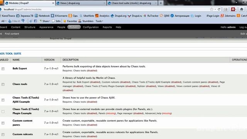Open the Help admin menu
This screenshot has width=247, height=139.
pyautogui.click(x=118, y=27)
